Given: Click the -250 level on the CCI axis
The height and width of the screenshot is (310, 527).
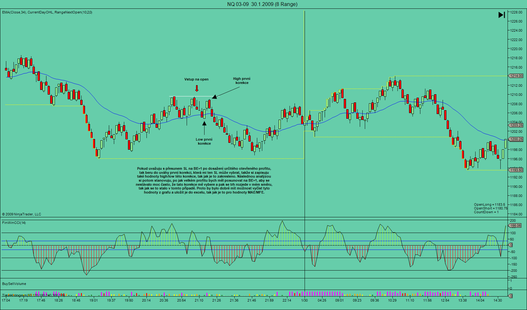Looking at the screenshot, I should 513,277.
